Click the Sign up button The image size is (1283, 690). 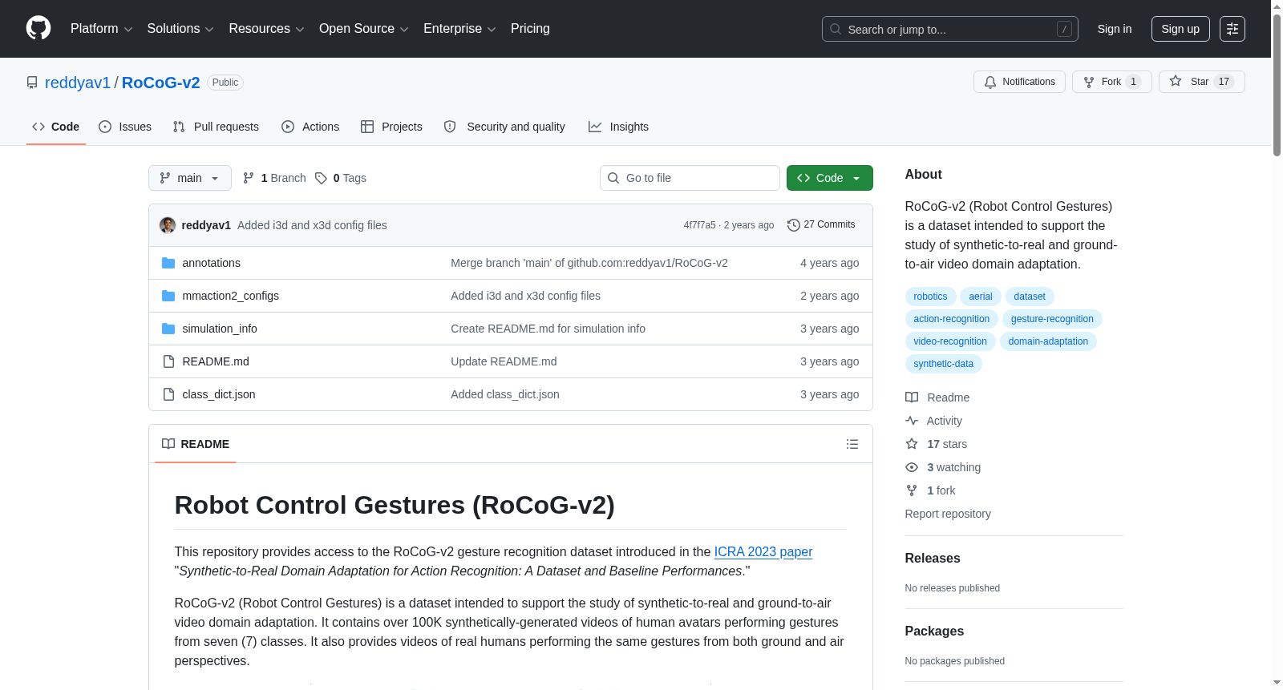pyautogui.click(x=1180, y=29)
